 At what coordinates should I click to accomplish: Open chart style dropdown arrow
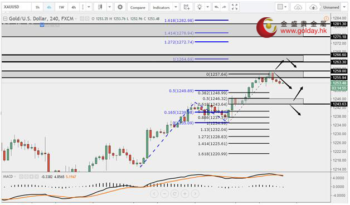pyautogui.click(x=109, y=7)
